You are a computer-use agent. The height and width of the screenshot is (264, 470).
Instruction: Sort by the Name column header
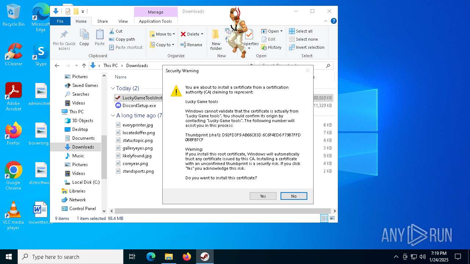pyautogui.click(x=121, y=77)
